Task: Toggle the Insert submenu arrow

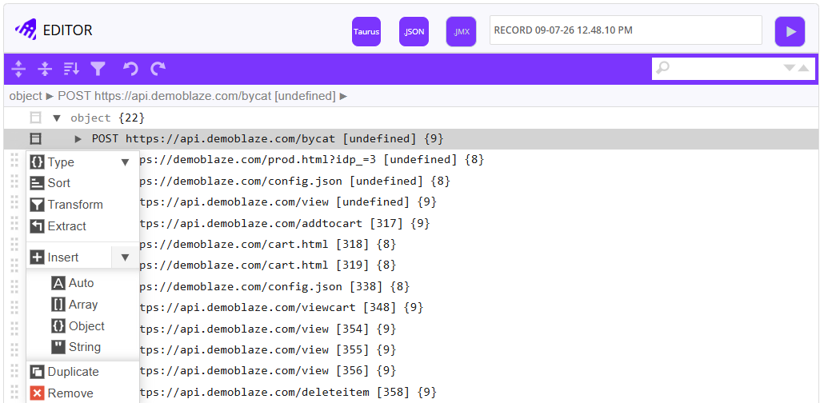Action: [125, 257]
